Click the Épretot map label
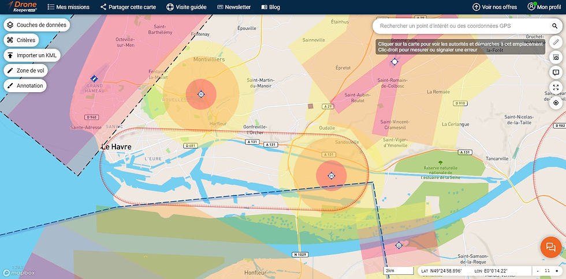The height and width of the screenshot is (279, 566). pos(343,67)
